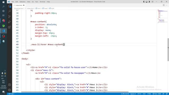Viewport: 169px width, 95px height.
Task: Select language mode HTML
Action: (x=149, y=94)
